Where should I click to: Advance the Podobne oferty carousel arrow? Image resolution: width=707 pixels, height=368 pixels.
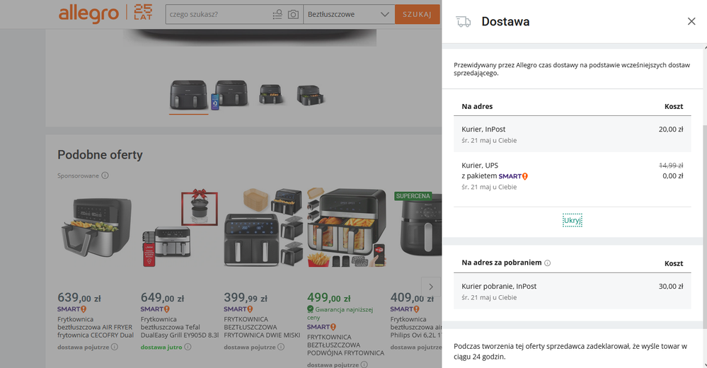point(430,287)
